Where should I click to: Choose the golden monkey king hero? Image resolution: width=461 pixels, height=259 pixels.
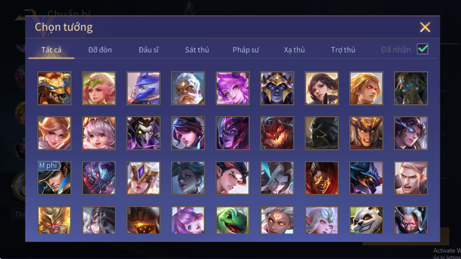point(54,220)
